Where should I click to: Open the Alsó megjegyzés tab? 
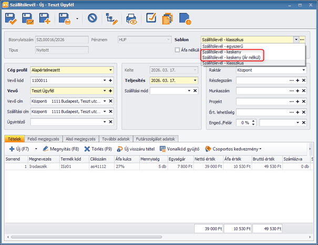(x=80, y=139)
